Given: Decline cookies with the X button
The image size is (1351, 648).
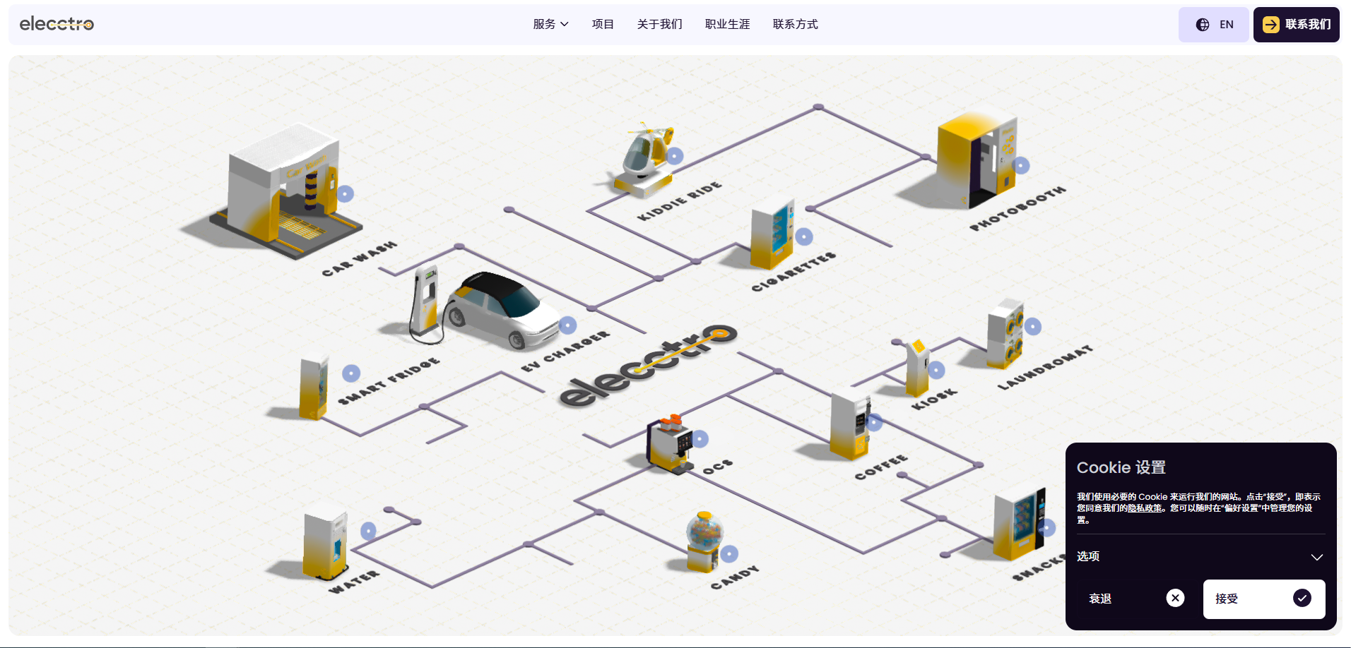Looking at the screenshot, I should click(x=1175, y=598).
